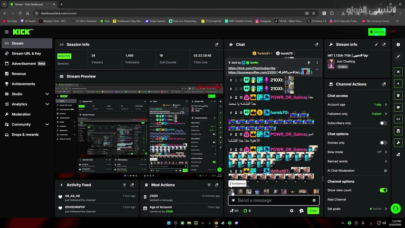Open the Revenue page
The height and width of the screenshot is (228, 405).
(27, 74)
